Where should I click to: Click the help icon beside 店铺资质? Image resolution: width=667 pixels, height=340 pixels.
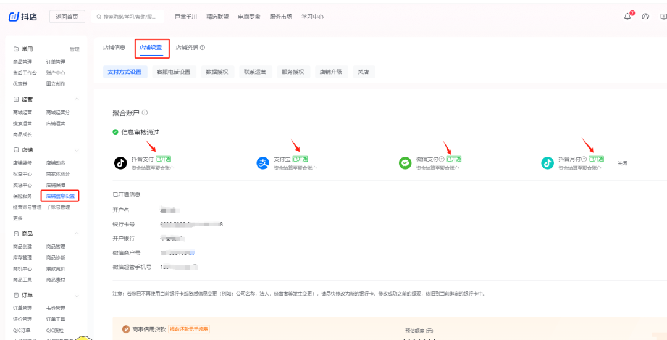coord(203,48)
